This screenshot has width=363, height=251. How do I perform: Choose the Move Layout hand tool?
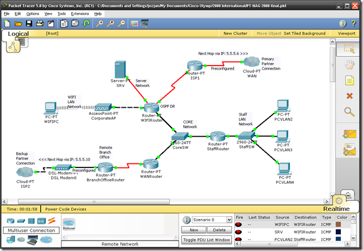point(350,65)
